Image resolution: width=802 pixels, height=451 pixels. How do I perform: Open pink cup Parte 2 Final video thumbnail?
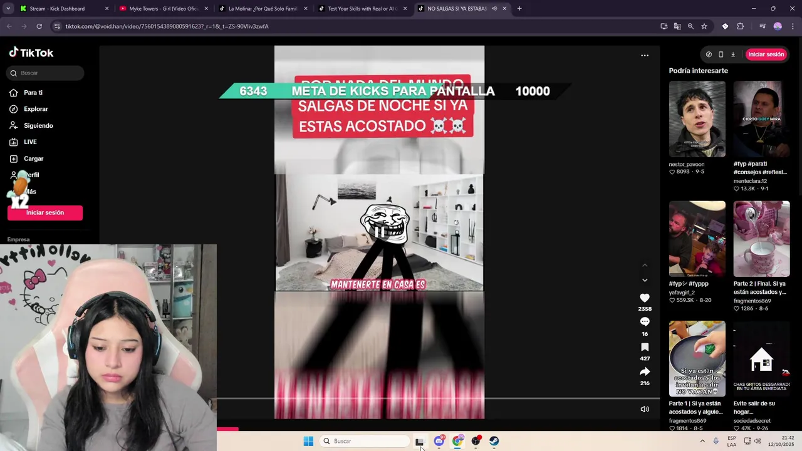[x=761, y=239]
